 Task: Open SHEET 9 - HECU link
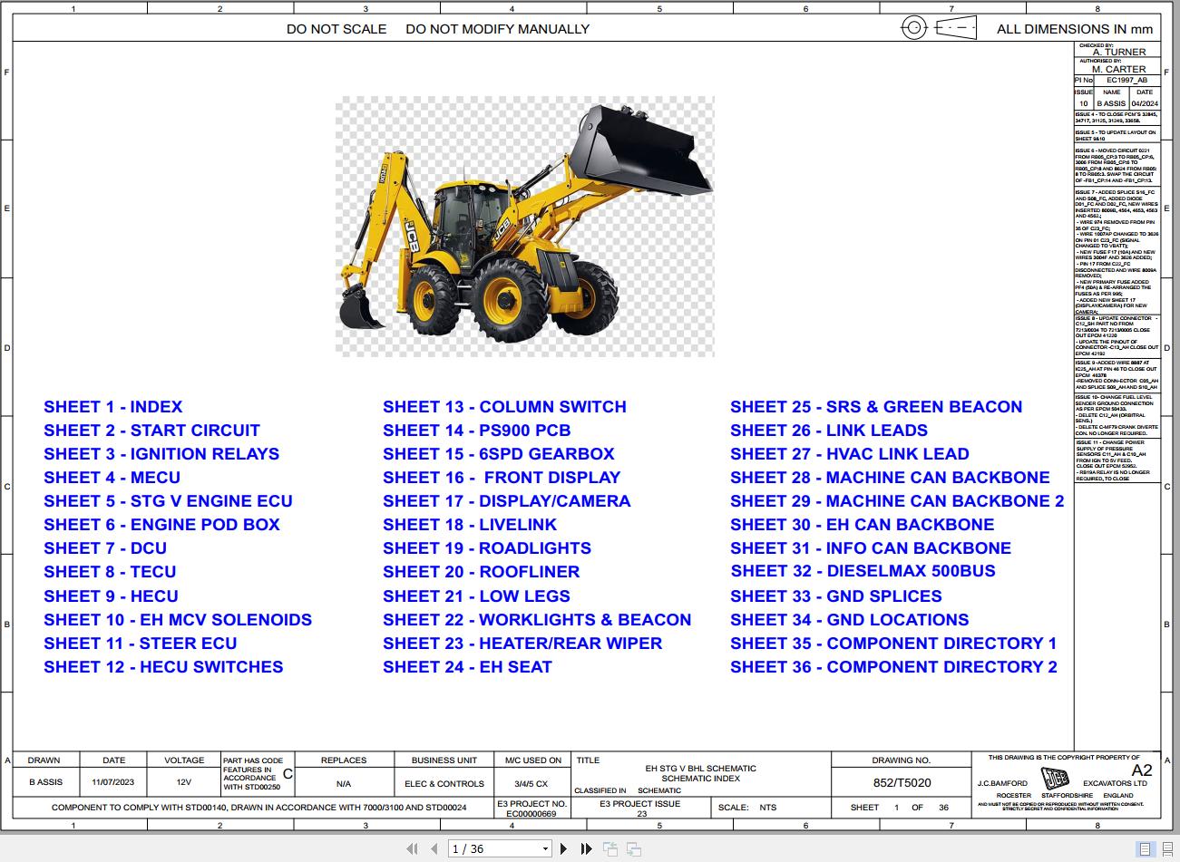[x=111, y=596]
